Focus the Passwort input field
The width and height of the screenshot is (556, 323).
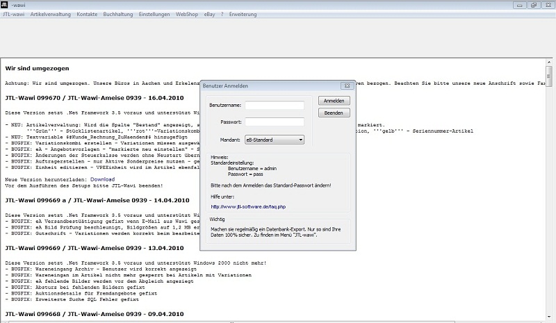(x=275, y=122)
